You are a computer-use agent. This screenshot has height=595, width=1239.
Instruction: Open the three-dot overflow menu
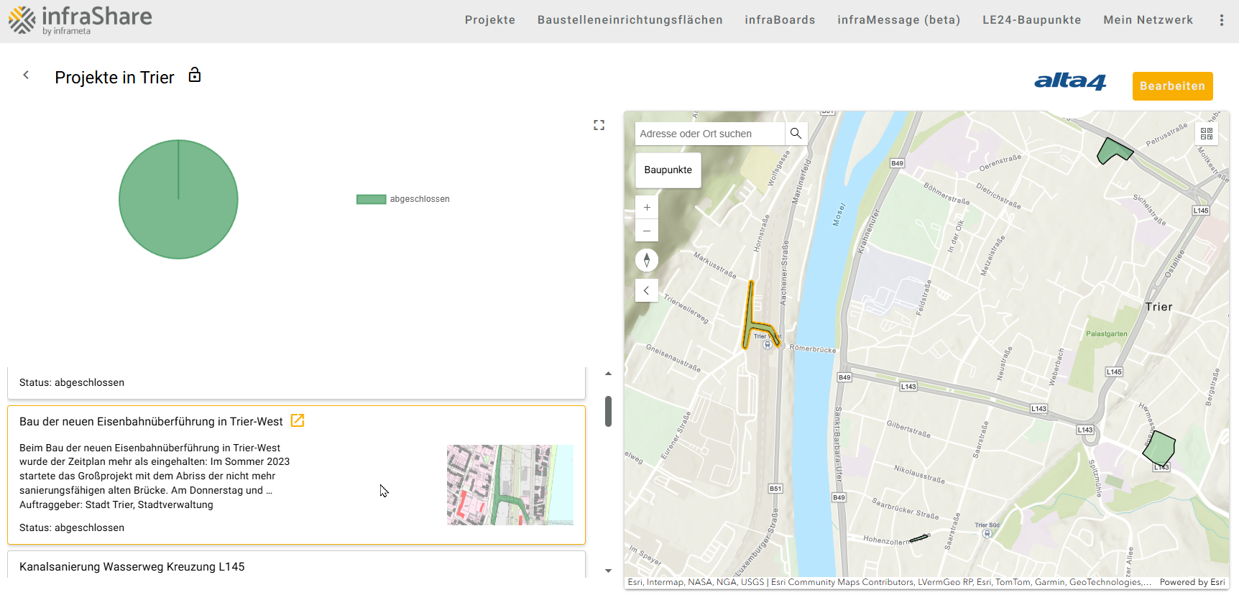tap(1222, 20)
